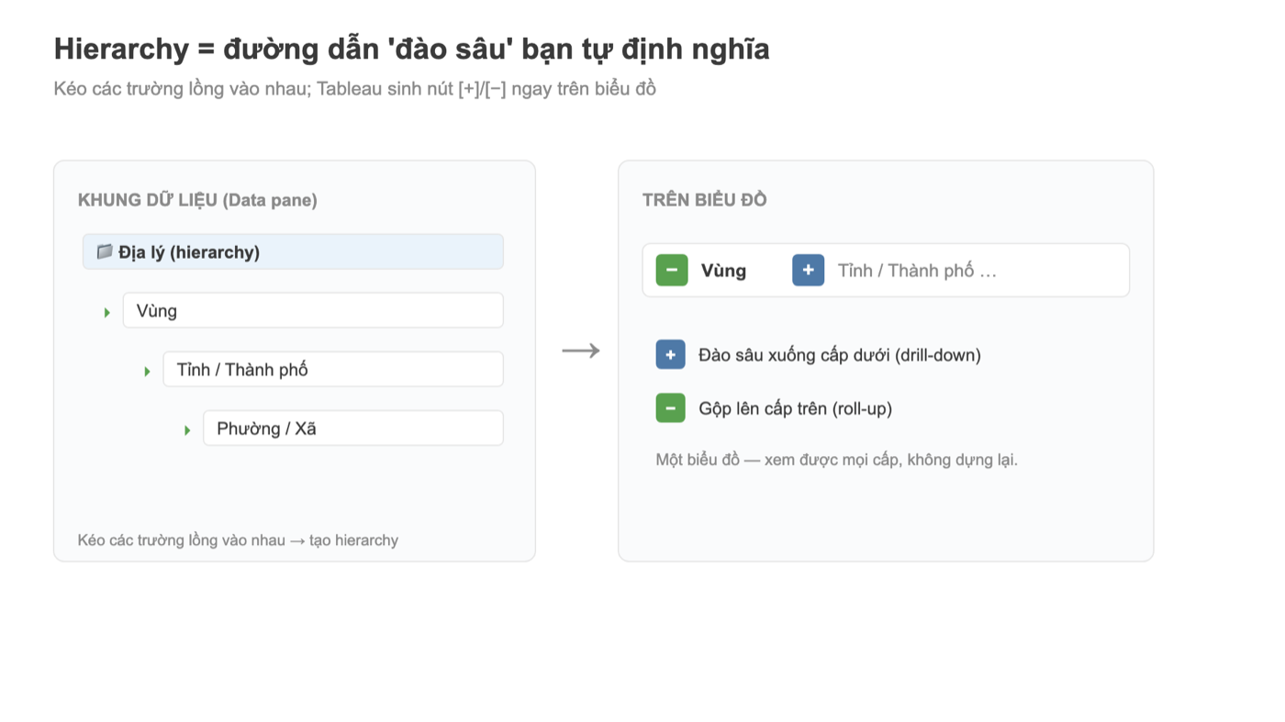Expand the triangle next to Vùng field
Viewport: 1285px width, 722px height.
pyautogui.click(x=107, y=313)
